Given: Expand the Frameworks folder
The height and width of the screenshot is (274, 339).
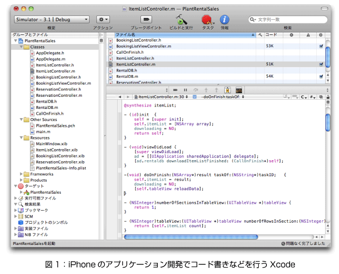Looking at the screenshot, I should pos(22,174).
